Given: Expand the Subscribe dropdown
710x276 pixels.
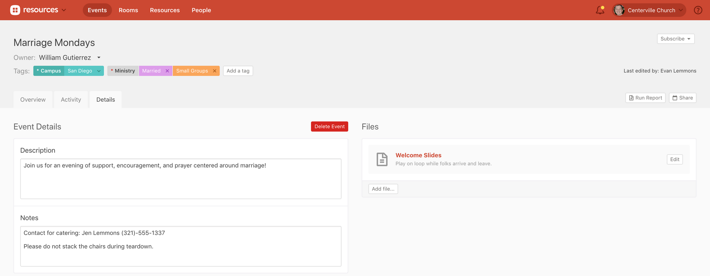Looking at the screenshot, I should coord(675,39).
